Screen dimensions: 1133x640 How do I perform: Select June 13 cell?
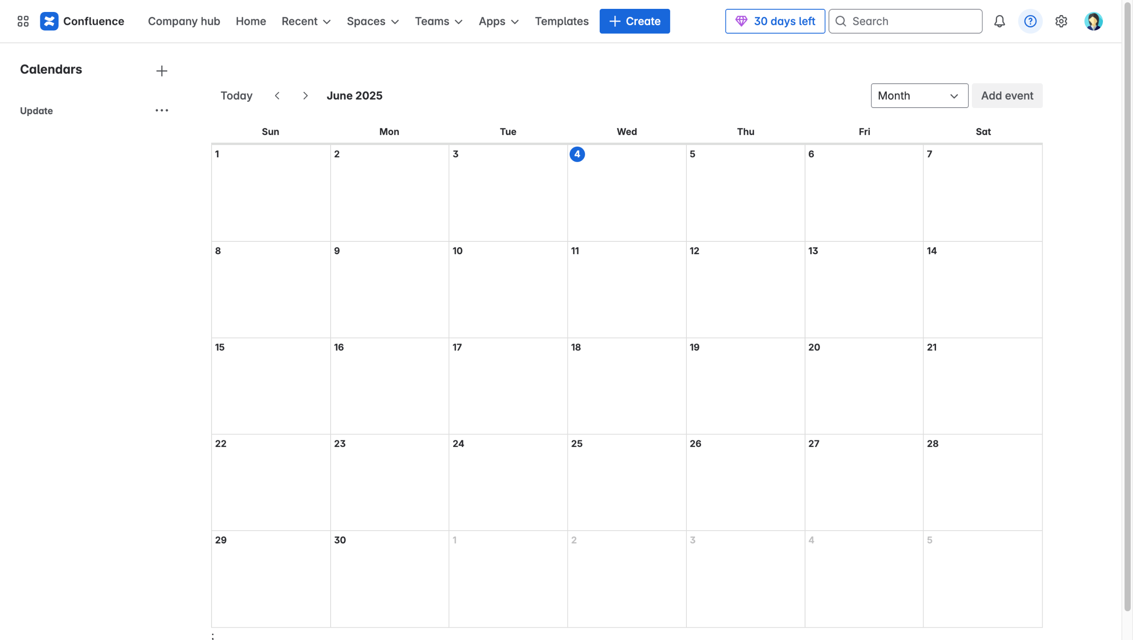[x=864, y=289]
